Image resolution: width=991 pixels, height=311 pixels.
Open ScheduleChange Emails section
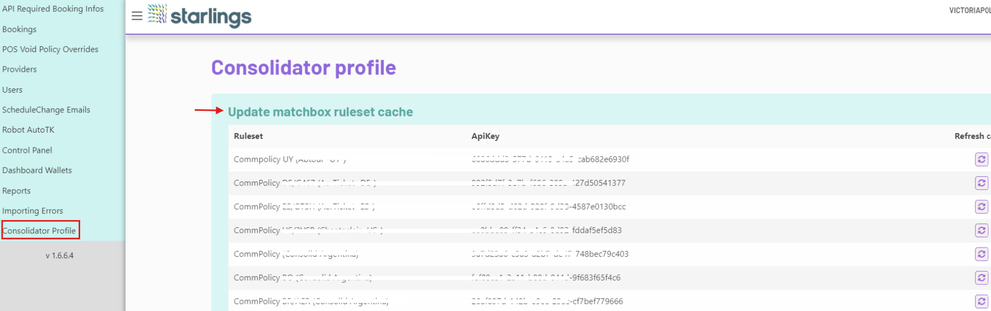(46, 110)
